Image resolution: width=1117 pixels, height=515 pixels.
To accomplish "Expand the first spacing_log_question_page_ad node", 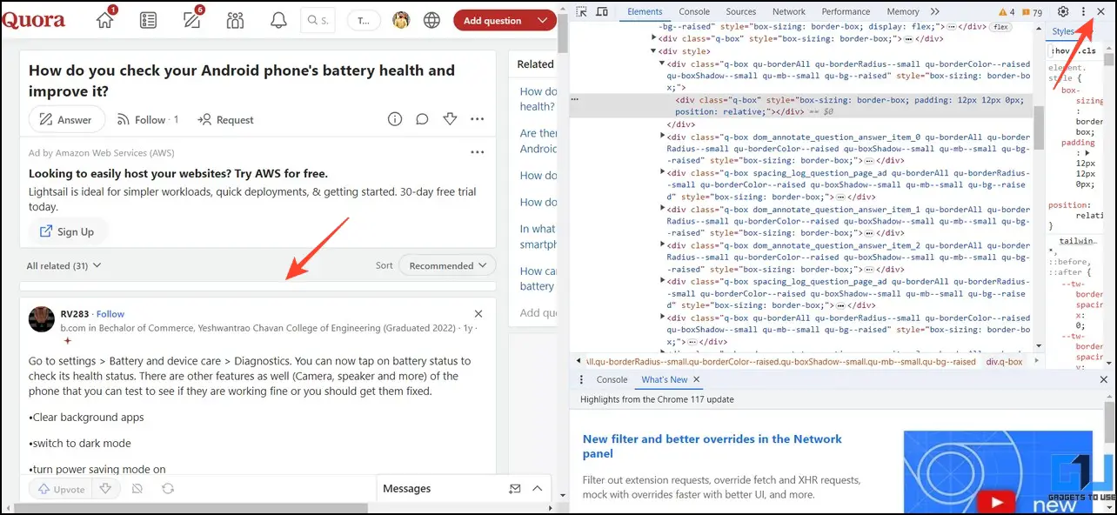I will click(662, 173).
